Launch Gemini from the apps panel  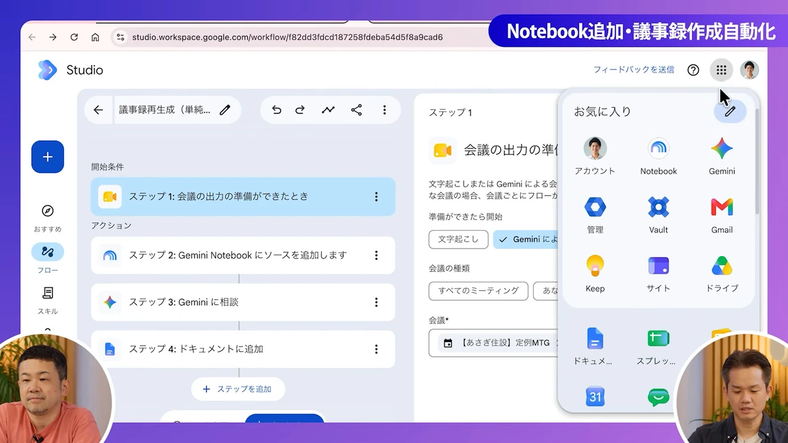click(722, 156)
